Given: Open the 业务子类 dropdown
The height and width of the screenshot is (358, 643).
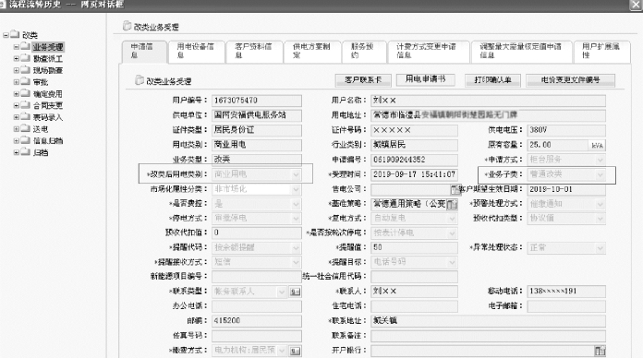Looking at the screenshot, I should point(601,174).
